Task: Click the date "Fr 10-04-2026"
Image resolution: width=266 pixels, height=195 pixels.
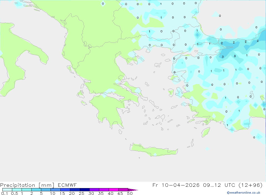Action: (176, 185)
